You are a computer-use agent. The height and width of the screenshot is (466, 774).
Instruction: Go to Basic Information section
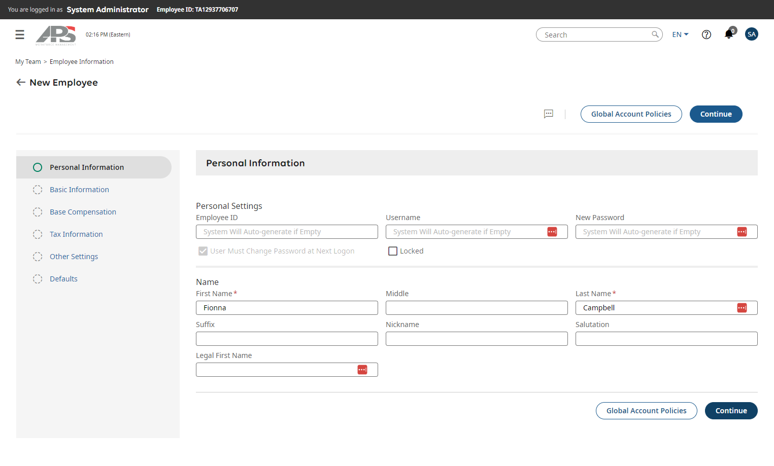79,190
